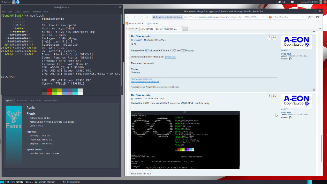
Task: Open the ArcticFox application menu
Action: 132,29
